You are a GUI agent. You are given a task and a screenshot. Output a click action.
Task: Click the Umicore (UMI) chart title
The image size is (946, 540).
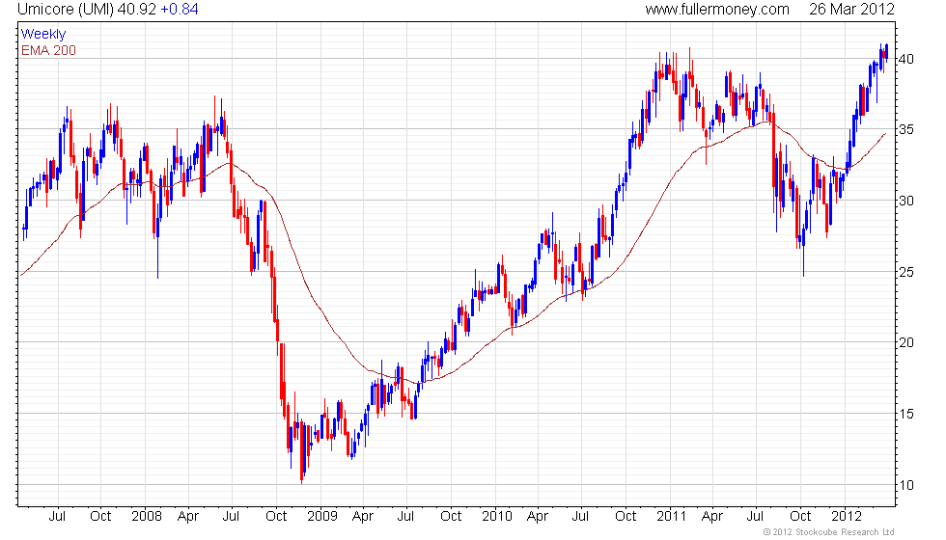point(66,9)
